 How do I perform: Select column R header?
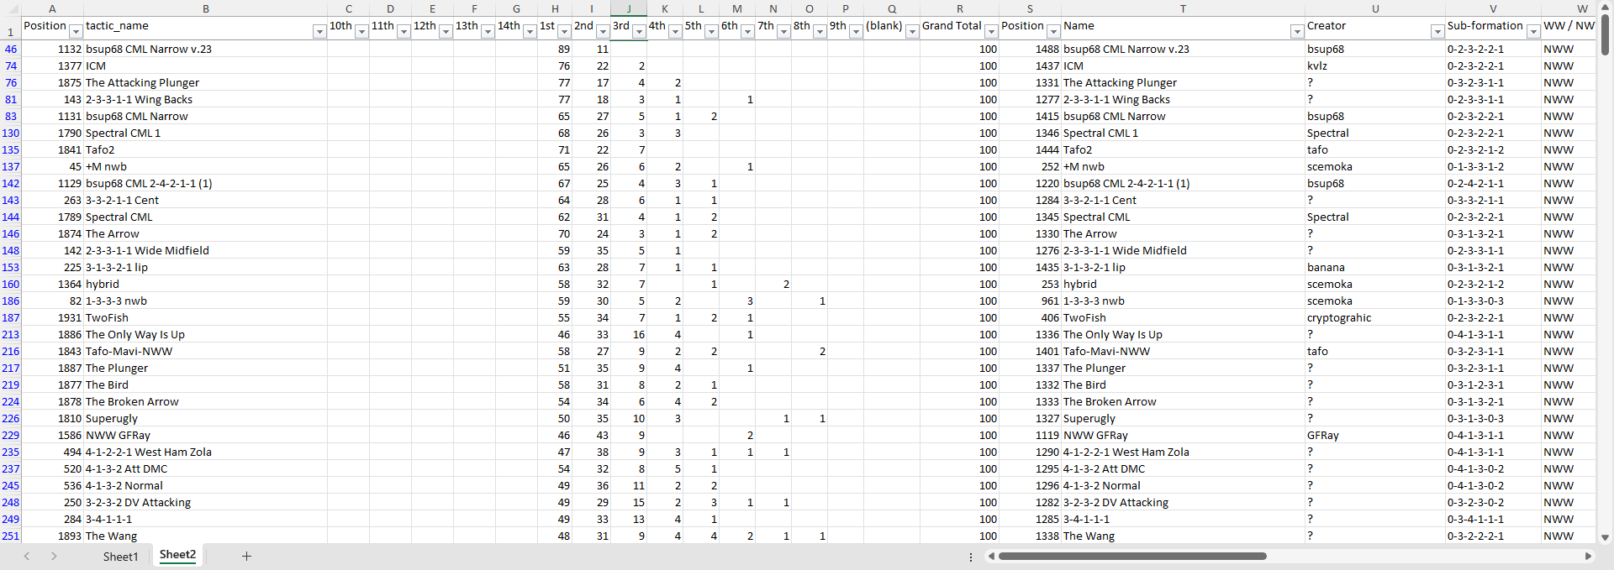pyautogui.click(x=960, y=8)
